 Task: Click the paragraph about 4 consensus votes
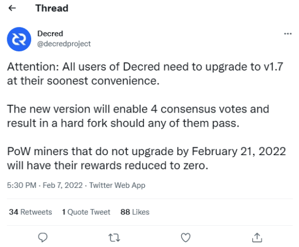tap(138, 116)
